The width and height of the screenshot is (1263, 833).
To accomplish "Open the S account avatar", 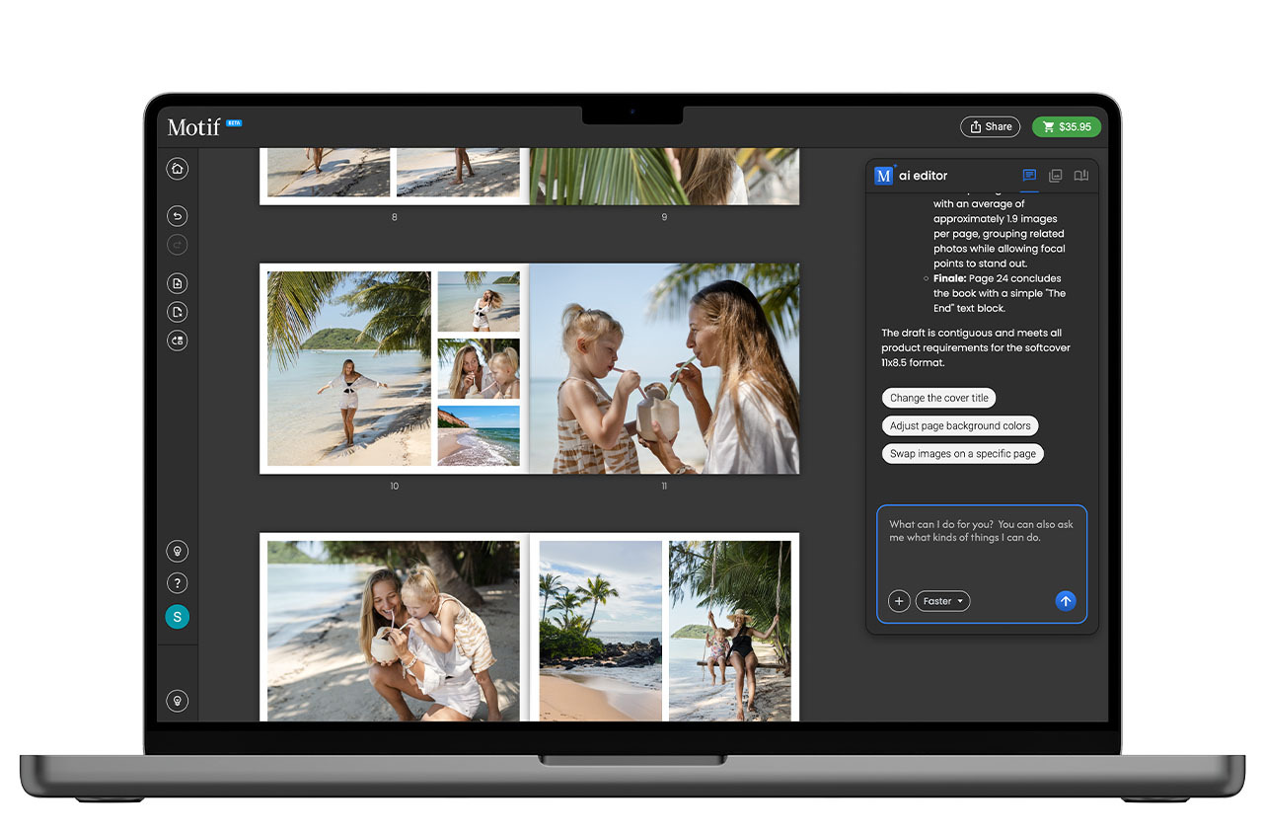I will [178, 616].
